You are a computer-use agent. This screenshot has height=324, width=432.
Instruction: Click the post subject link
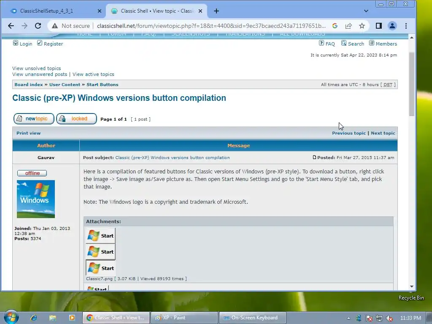[x=173, y=158]
